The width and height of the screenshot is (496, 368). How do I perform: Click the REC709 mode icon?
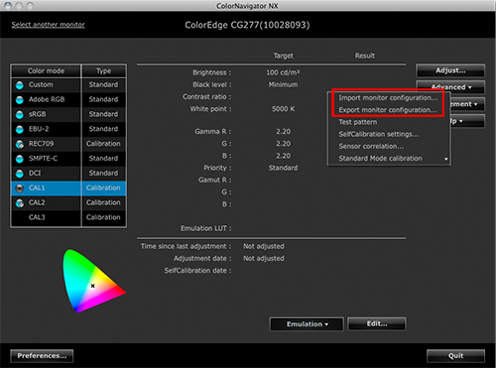tap(20, 144)
